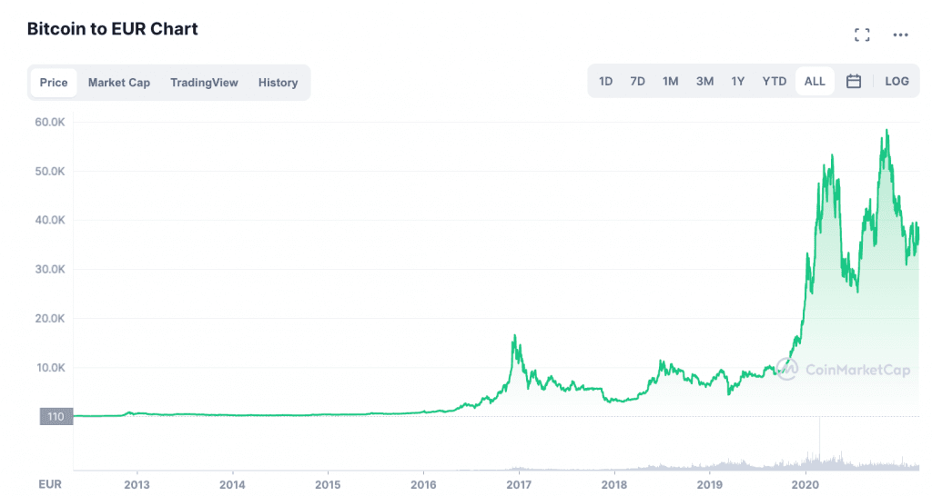
Task: Set chart range to 1M
Action: point(670,81)
